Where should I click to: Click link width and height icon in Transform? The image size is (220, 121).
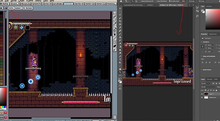[202, 47]
